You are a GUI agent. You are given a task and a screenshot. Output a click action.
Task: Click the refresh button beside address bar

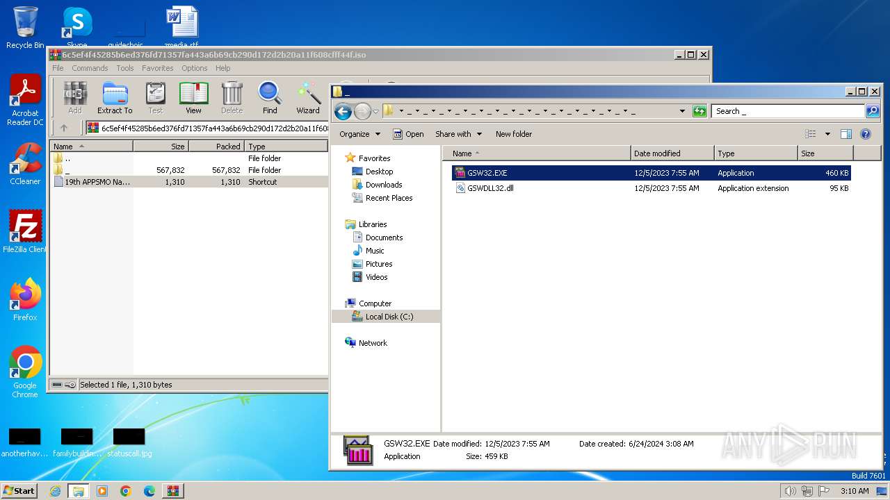[699, 111]
